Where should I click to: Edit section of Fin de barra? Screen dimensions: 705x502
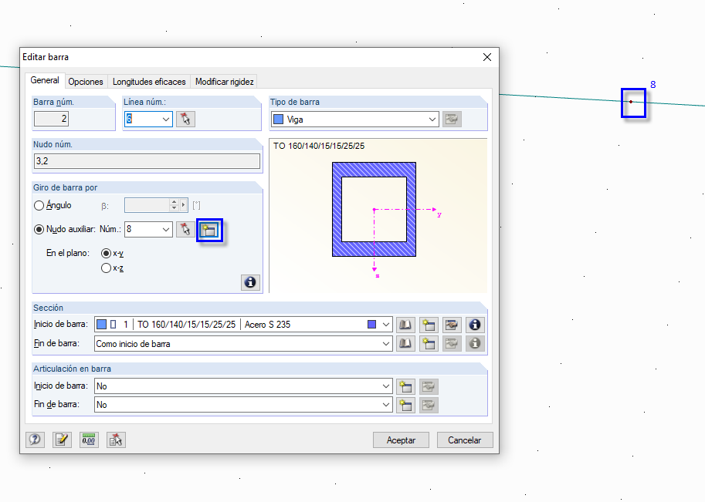[452, 343]
